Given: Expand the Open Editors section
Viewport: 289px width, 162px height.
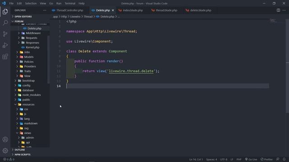Looking at the screenshot, I should 23,17.
